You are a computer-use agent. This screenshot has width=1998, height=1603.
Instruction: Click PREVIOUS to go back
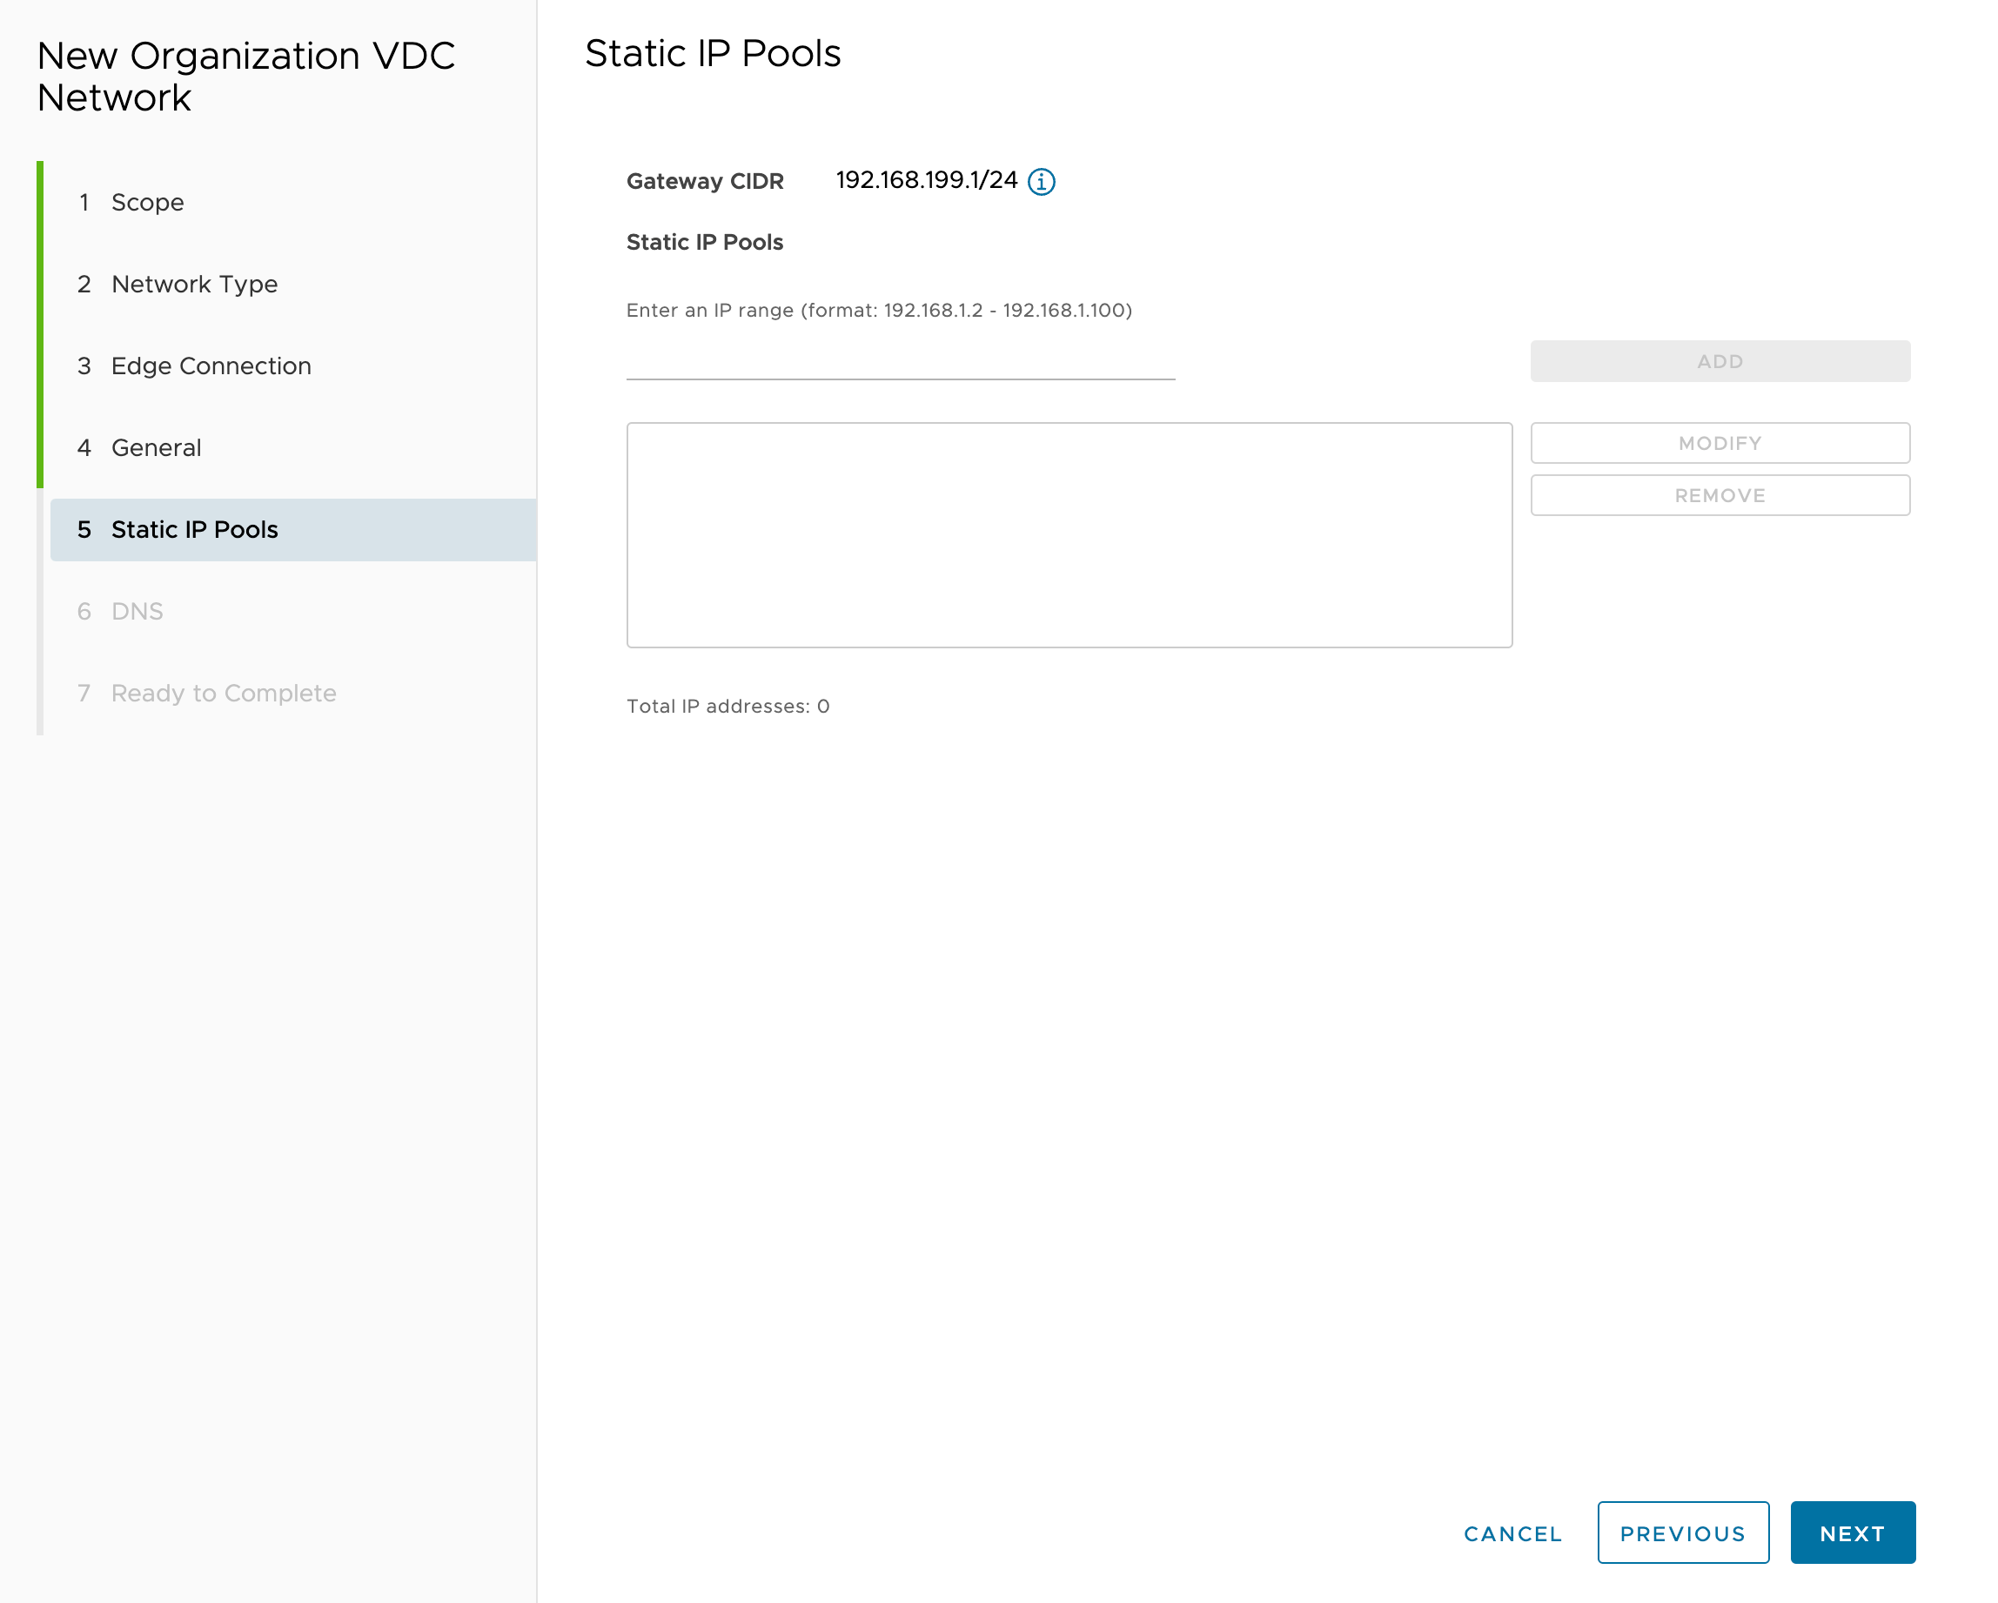pyautogui.click(x=1683, y=1533)
